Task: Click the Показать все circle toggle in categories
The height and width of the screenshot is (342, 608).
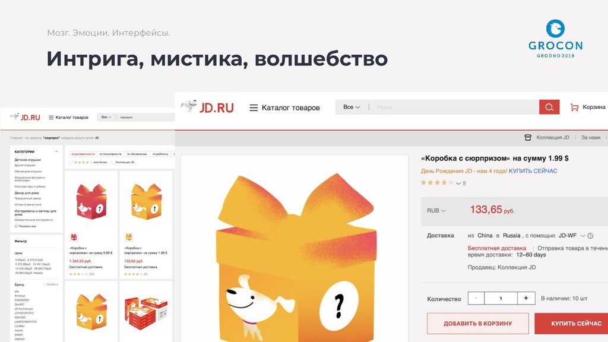Action: pyautogui.click(x=16, y=226)
